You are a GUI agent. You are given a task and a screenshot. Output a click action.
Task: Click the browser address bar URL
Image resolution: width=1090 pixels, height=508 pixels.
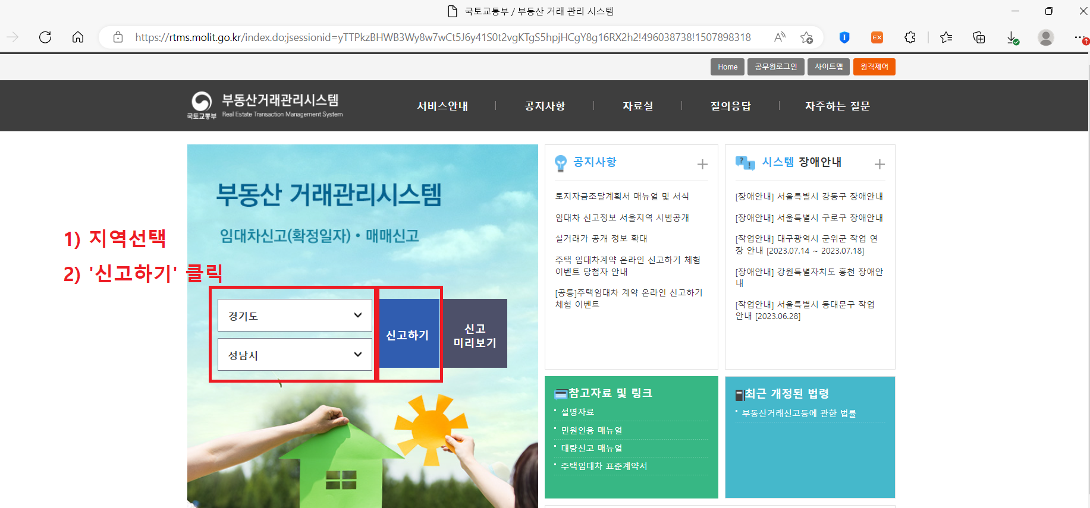pyautogui.click(x=442, y=37)
